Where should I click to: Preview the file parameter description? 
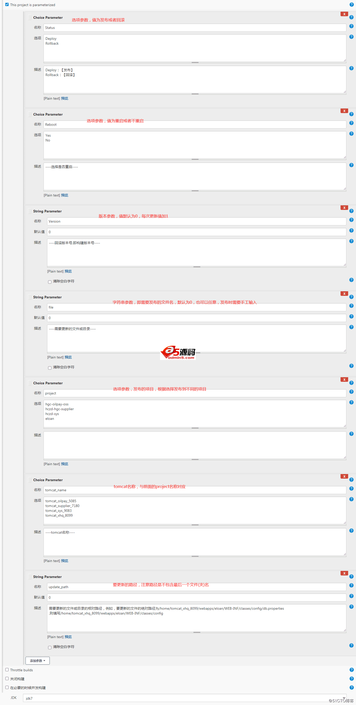click(x=68, y=357)
